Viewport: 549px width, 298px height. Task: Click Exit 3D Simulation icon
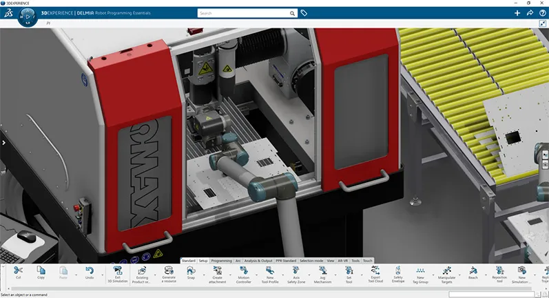click(x=118, y=270)
